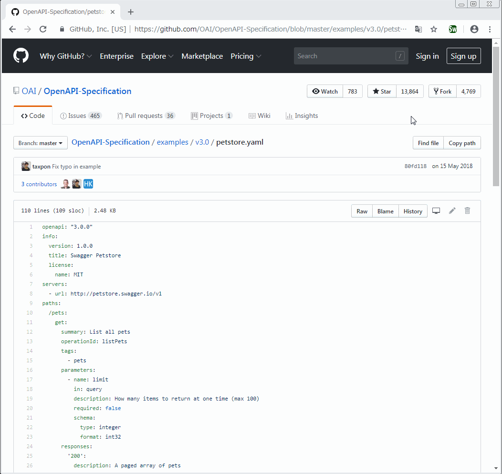Focus the GitHub search field
The image size is (502, 474).
351,56
